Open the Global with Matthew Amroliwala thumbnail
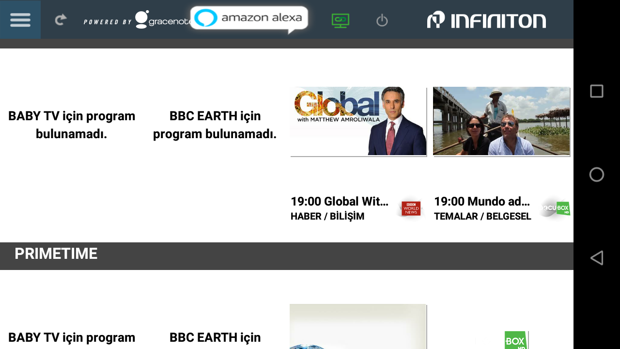The height and width of the screenshot is (349, 620). coord(358,121)
